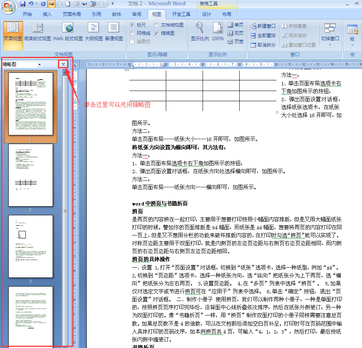Close the 缩略图 thumbnail pane
Viewport: 362px width, 348px height.
pos(63,64)
